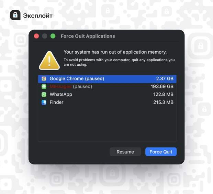The height and width of the screenshot is (194, 213).
Task: Select the Messages (paused) row
Action: (x=107, y=87)
